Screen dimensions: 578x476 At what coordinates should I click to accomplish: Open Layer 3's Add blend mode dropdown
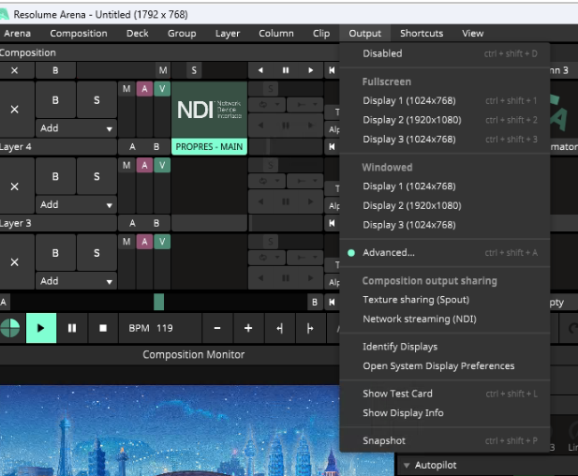click(x=76, y=281)
